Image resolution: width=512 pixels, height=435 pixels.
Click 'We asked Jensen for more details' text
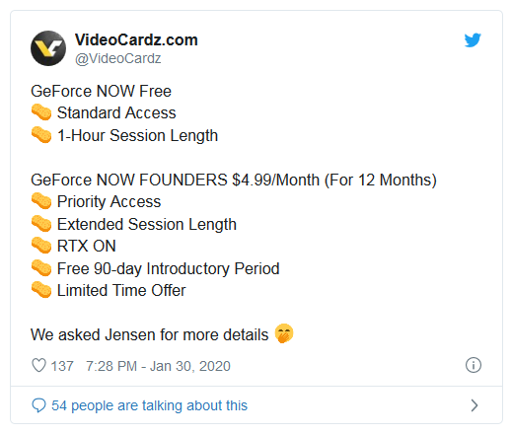click(150, 334)
